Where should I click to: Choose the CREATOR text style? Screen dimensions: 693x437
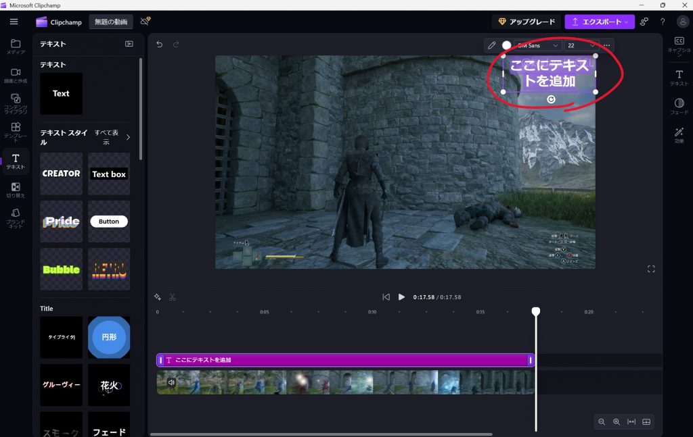tap(61, 174)
